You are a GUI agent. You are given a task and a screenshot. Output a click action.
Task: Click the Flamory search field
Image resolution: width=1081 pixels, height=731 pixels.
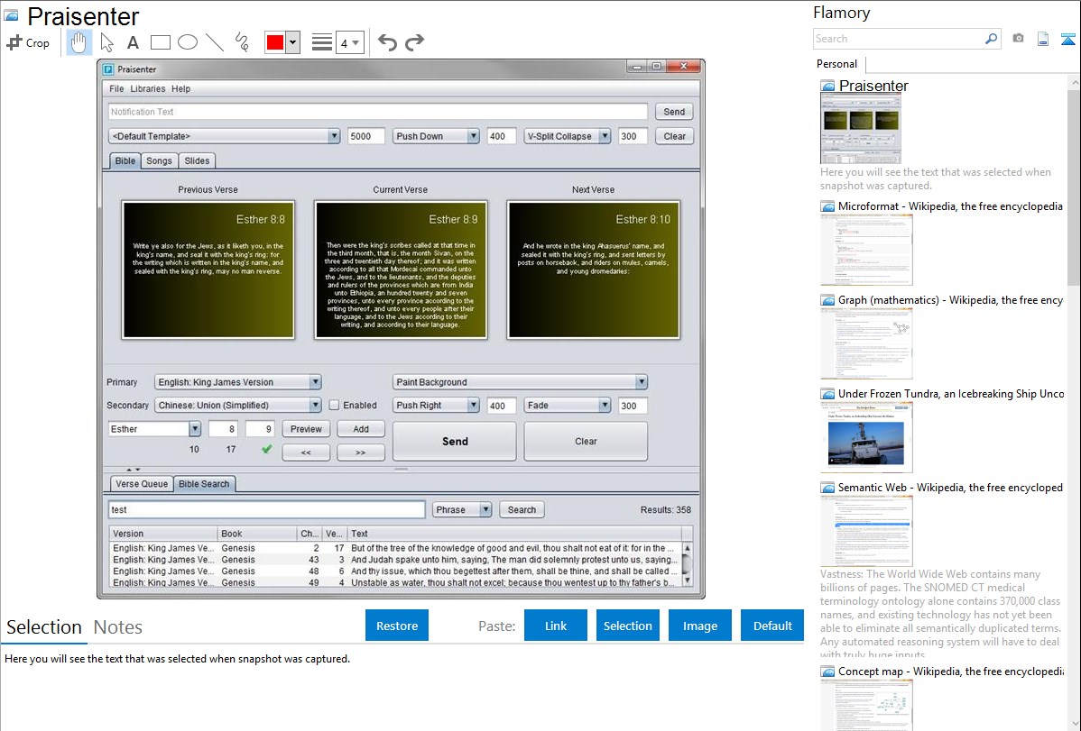coord(898,39)
